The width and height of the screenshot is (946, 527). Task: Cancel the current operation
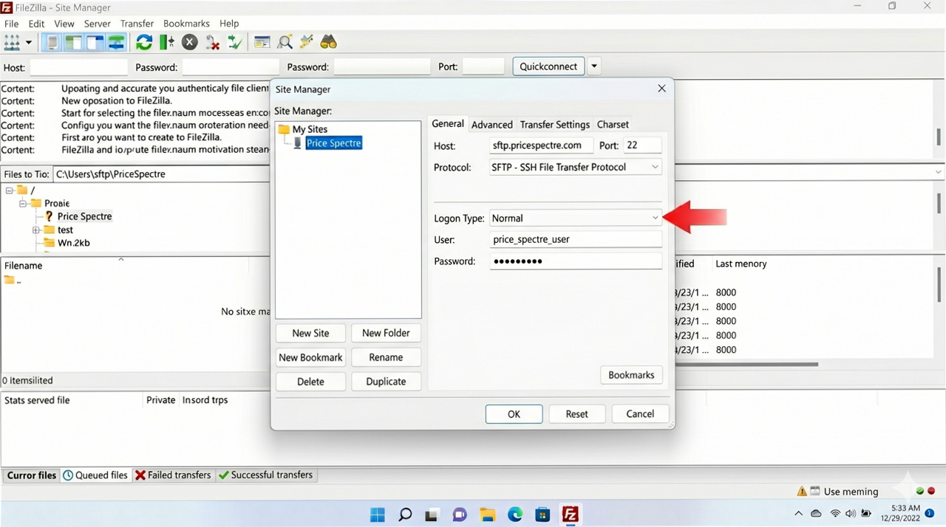189,42
